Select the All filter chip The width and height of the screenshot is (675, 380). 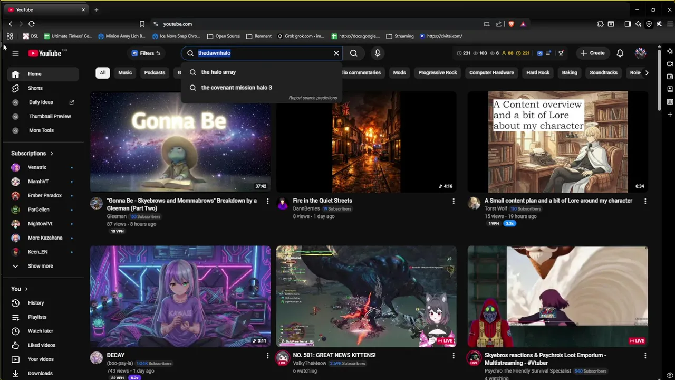coord(102,73)
